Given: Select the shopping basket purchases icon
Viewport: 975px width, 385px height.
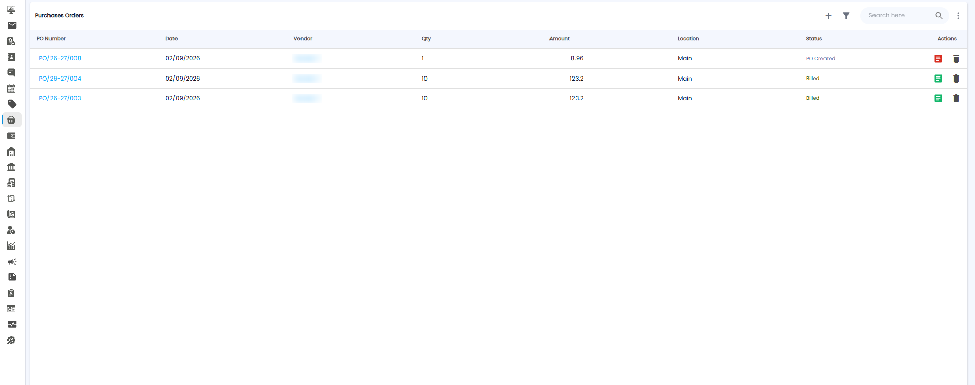Looking at the screenshot, I should point(11,120).
